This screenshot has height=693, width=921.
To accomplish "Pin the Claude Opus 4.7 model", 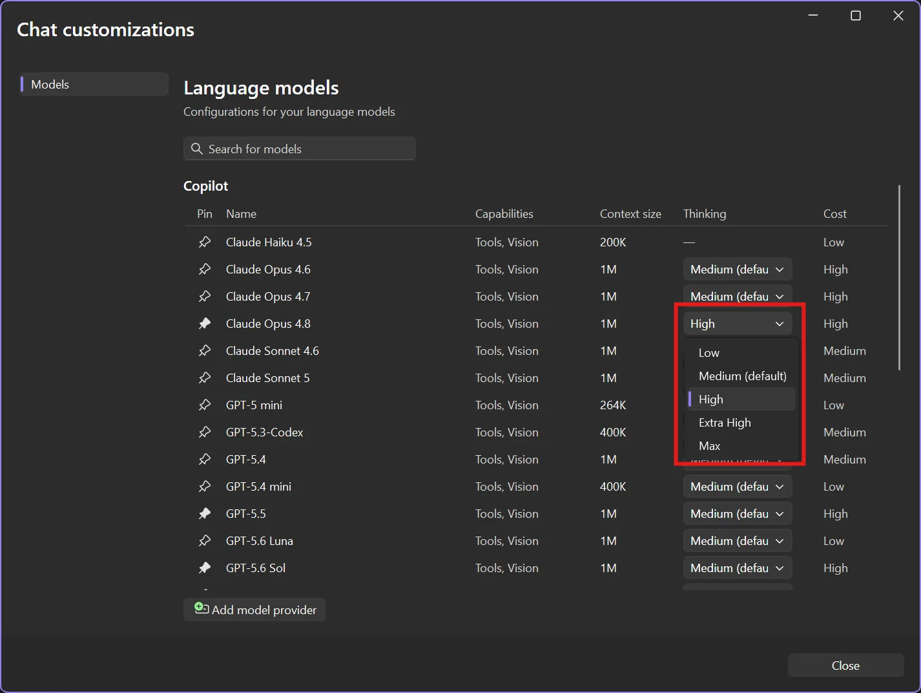I will (x=205, y=297).
